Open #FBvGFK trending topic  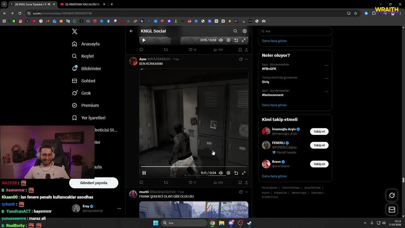(x=269, y=69)
